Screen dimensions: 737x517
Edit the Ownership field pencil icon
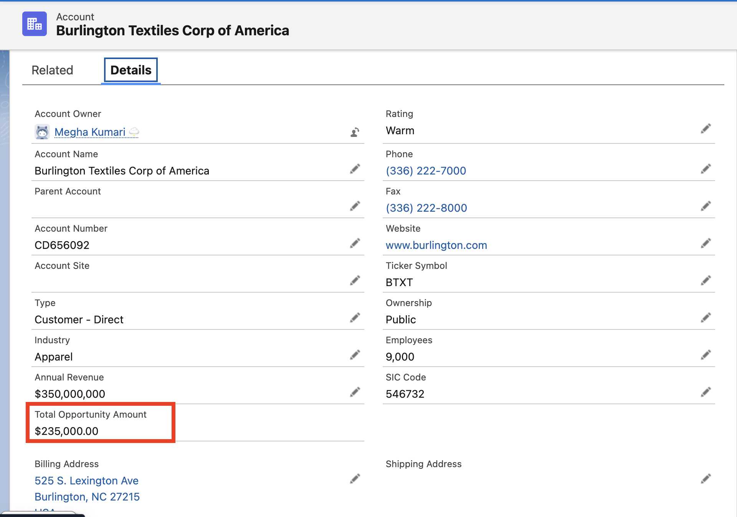pos(706,318)
